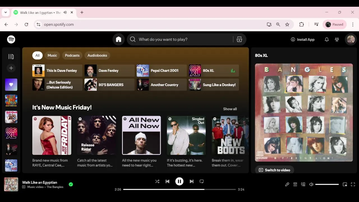
Task: Open the What's New notifications bell
Action: pos(327,40)
